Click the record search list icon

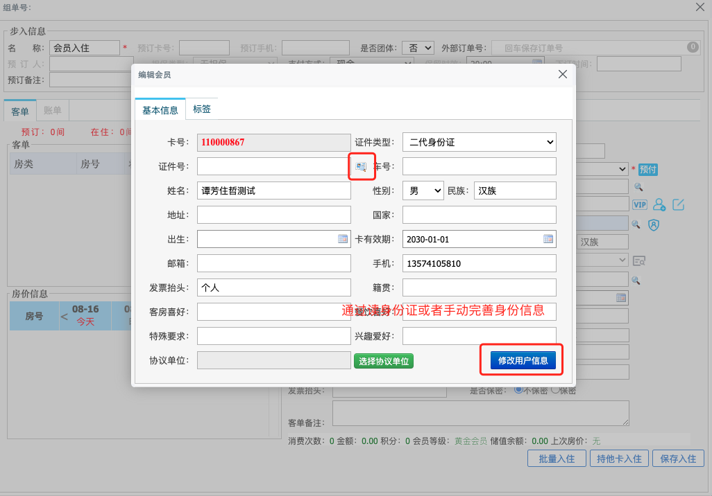coord(639,261)
